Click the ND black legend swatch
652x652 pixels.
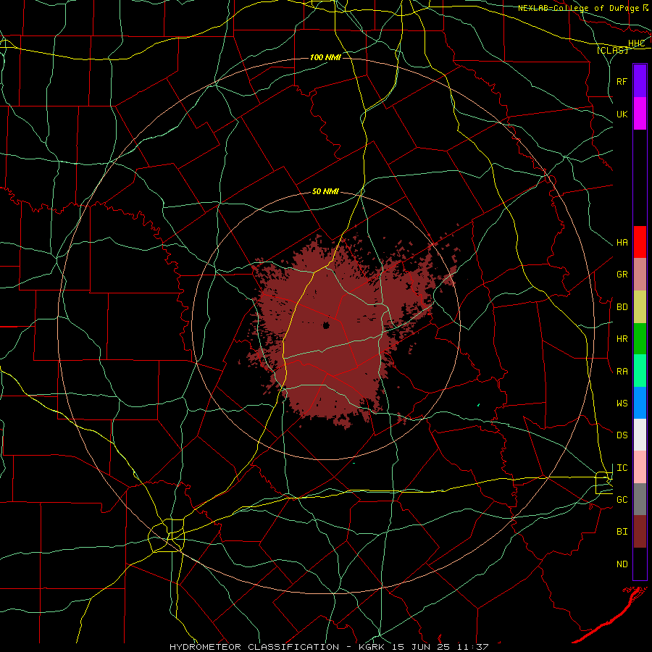(x=640, y=564)
